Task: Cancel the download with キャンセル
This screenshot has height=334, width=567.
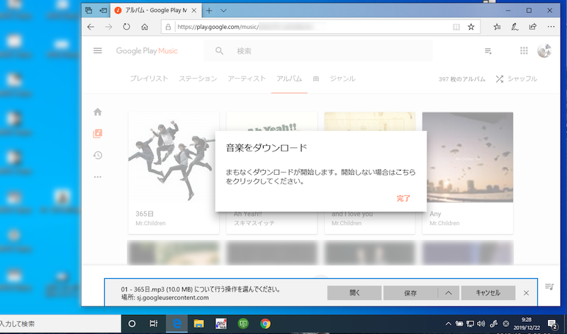Action: 488,292
